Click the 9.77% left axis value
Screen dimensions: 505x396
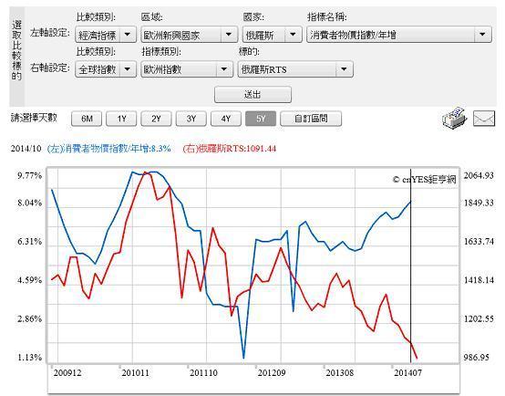(x=30, y=176)
